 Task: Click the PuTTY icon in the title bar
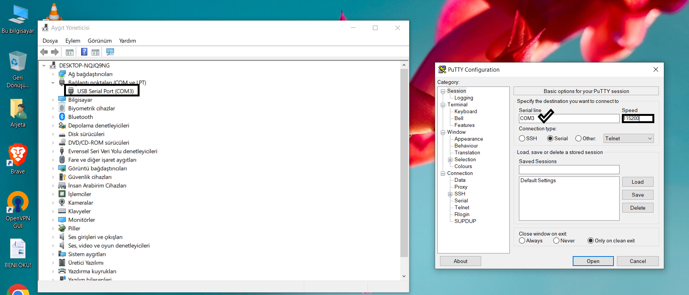click(442, 69)
